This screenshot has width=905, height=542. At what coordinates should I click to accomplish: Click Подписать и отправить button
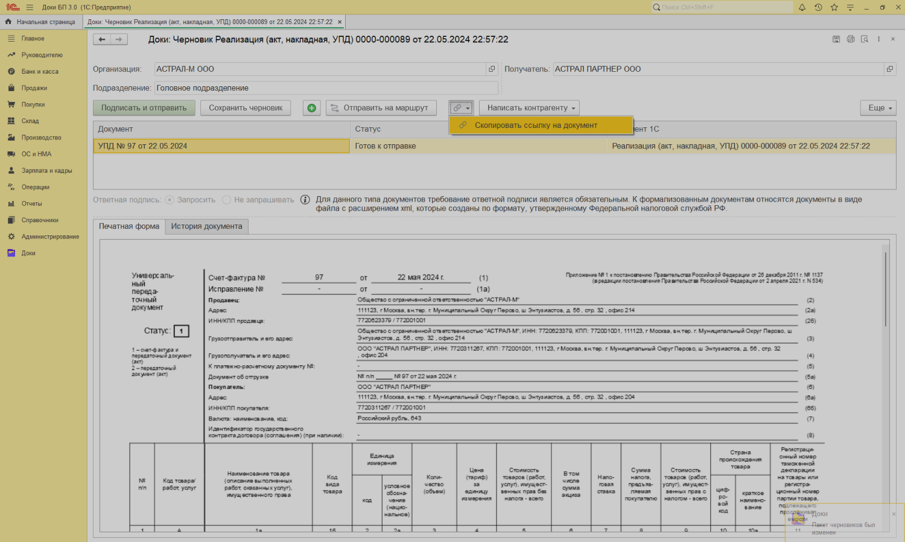[144, 108]
